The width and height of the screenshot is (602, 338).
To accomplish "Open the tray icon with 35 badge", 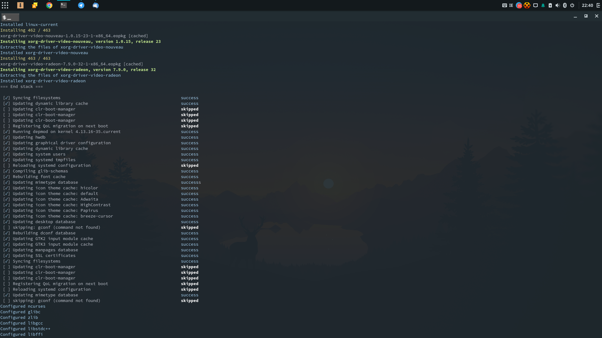I will pos(519,5).
